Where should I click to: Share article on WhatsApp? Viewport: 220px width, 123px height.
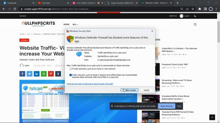tap(44, 74)
